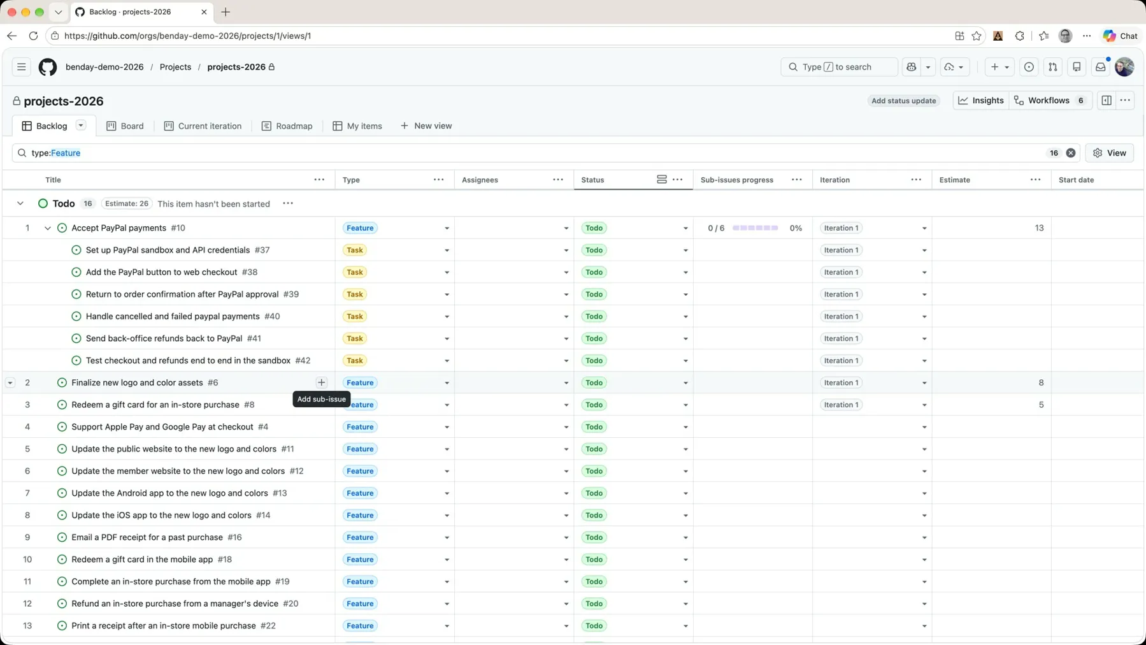The image size is (1146, 645).
Task: Open Todo group options three-dot menu
Action: tap(288, 203)
